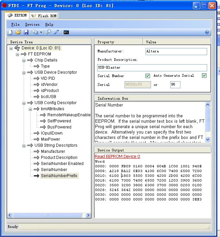Viewport: 220px width, 237px height.
Task: Click the Information Box vertical scrollbar thumb
Action: [207, 119]
